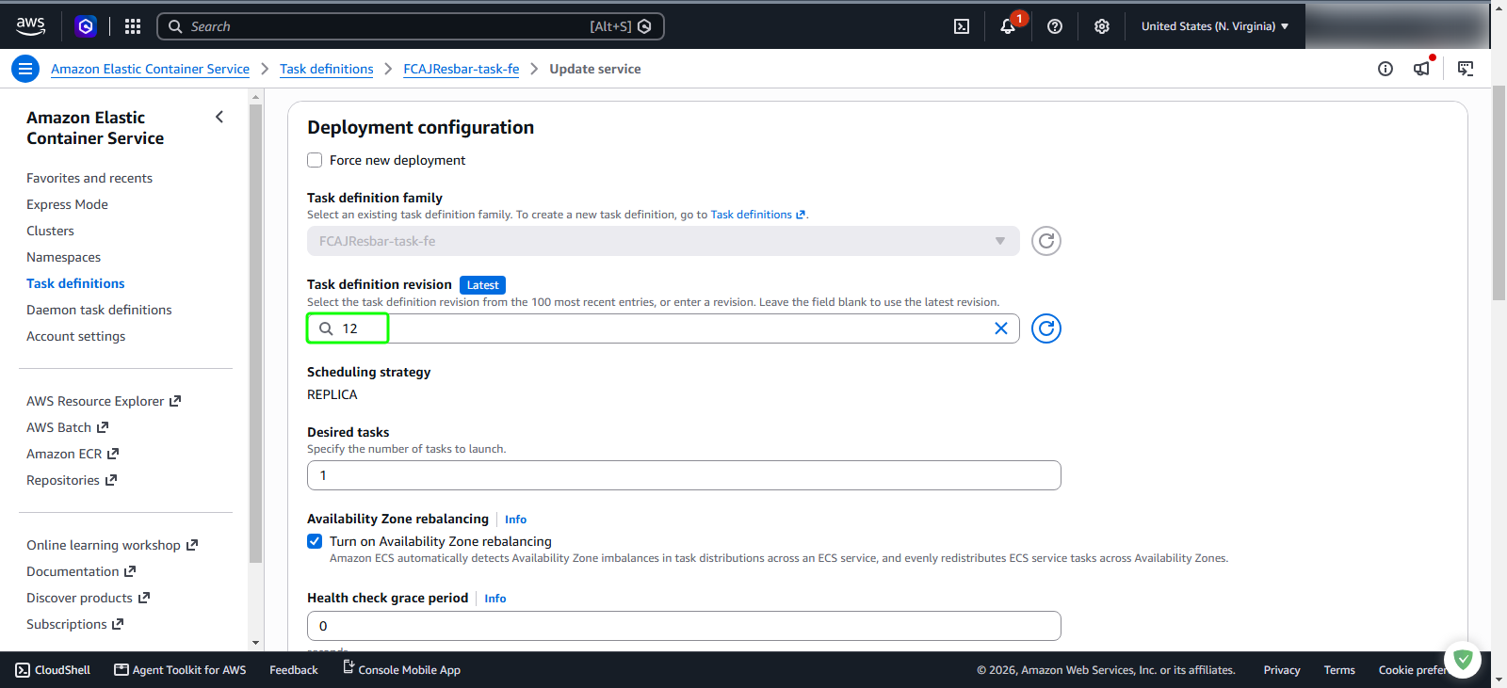1507x688 pixels.
Task: Click the search magnifier icon
Action: (175, 26)
